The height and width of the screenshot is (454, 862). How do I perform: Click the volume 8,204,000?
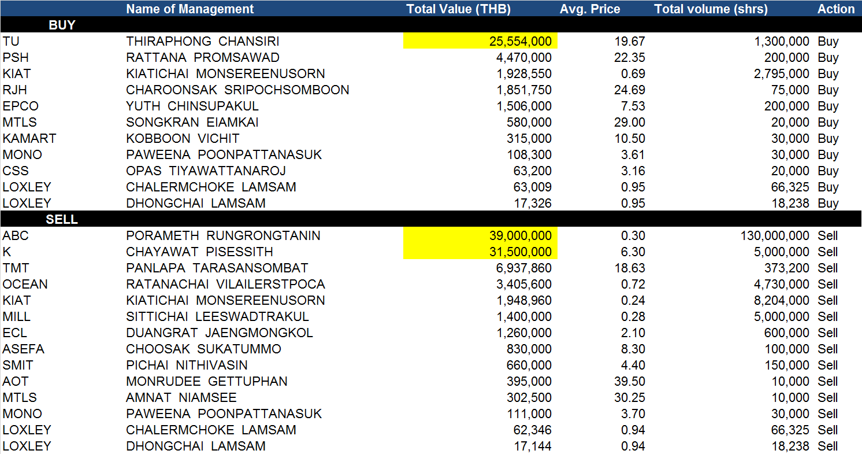point(781,300)
